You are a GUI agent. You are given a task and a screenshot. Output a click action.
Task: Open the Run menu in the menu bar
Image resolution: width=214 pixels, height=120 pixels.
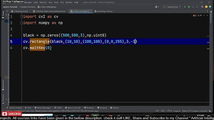50,2
